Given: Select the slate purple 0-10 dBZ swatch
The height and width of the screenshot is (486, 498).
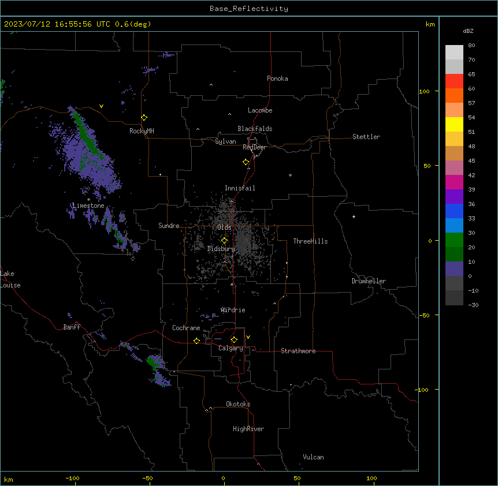Looking at the screenshot, I should (x=454, y=269).
